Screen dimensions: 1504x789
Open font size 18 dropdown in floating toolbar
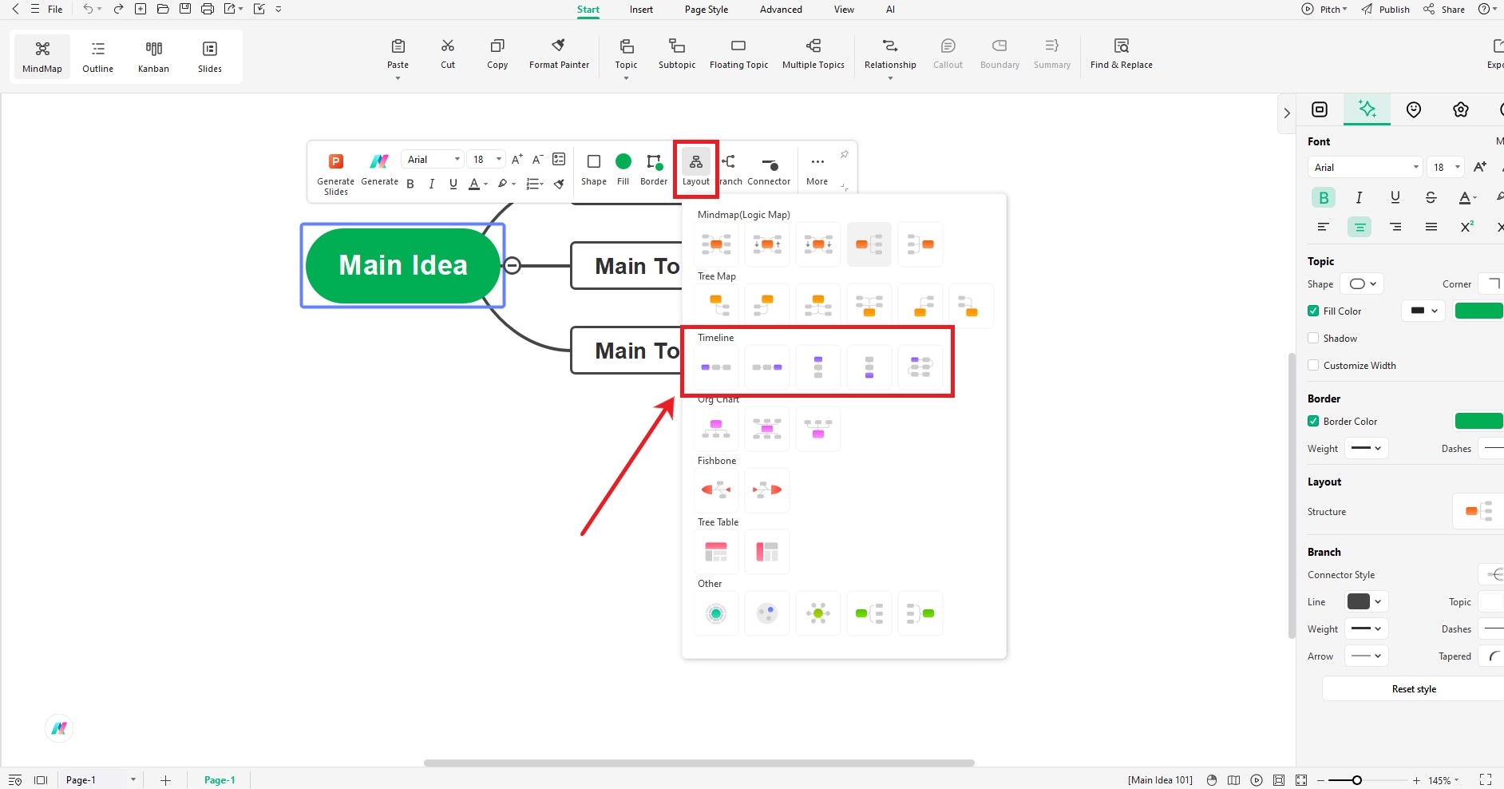click(x=486, y=159)
